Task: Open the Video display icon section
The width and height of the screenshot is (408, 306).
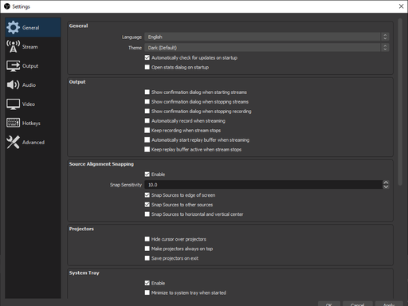Action: point(13,104)
